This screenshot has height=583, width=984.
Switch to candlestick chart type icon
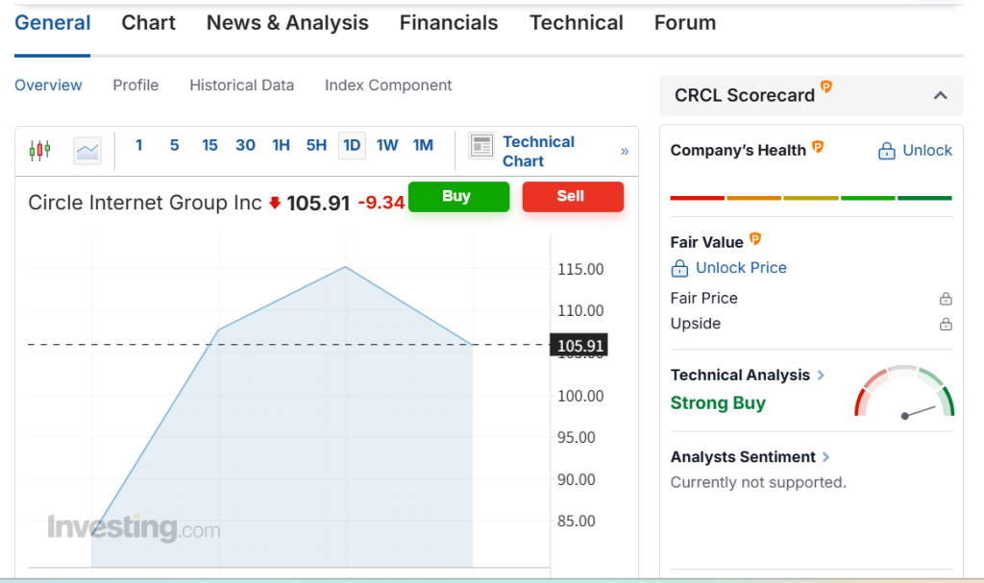pos(39,150)
